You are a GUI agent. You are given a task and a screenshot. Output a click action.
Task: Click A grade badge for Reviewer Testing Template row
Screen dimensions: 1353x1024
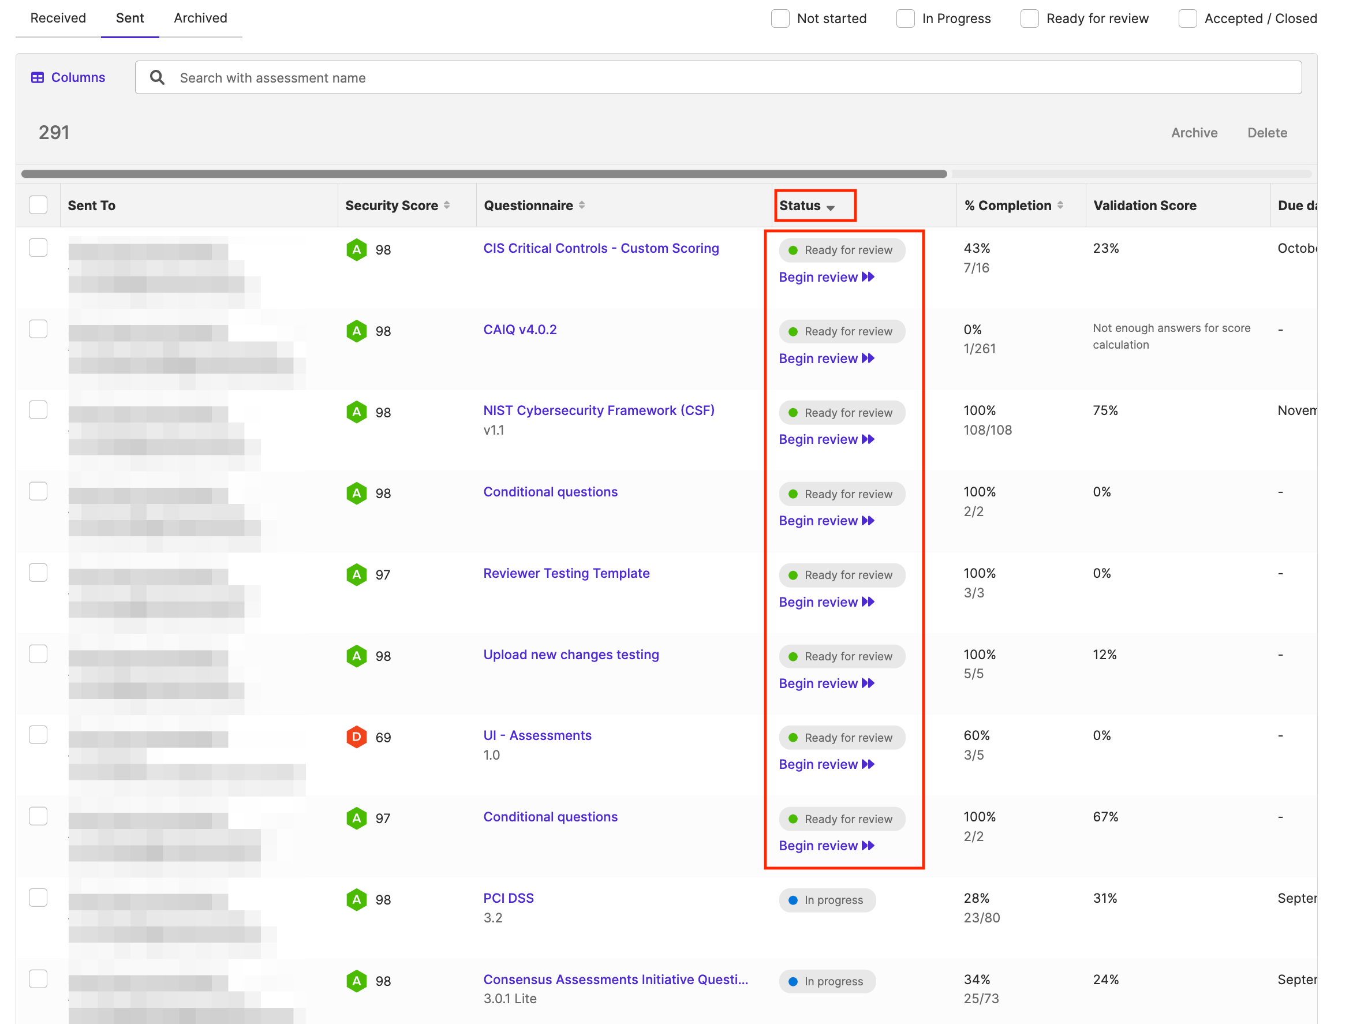click(x=357, y=574)
